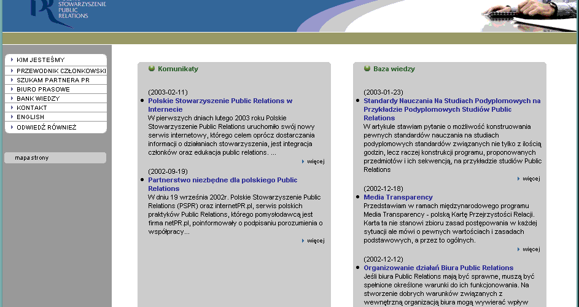Click the green globe icon next to Baza wiedzy
The width and height of the screenshot is (579, 307).
(367, 68)
